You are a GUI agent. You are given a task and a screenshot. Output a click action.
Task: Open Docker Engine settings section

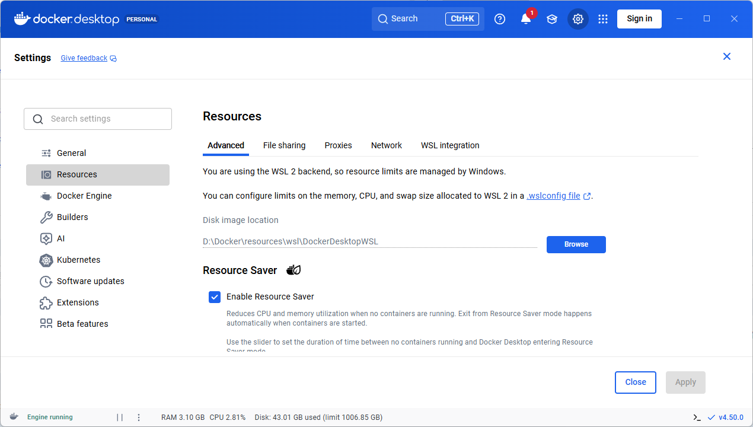(x=98, y=196)
